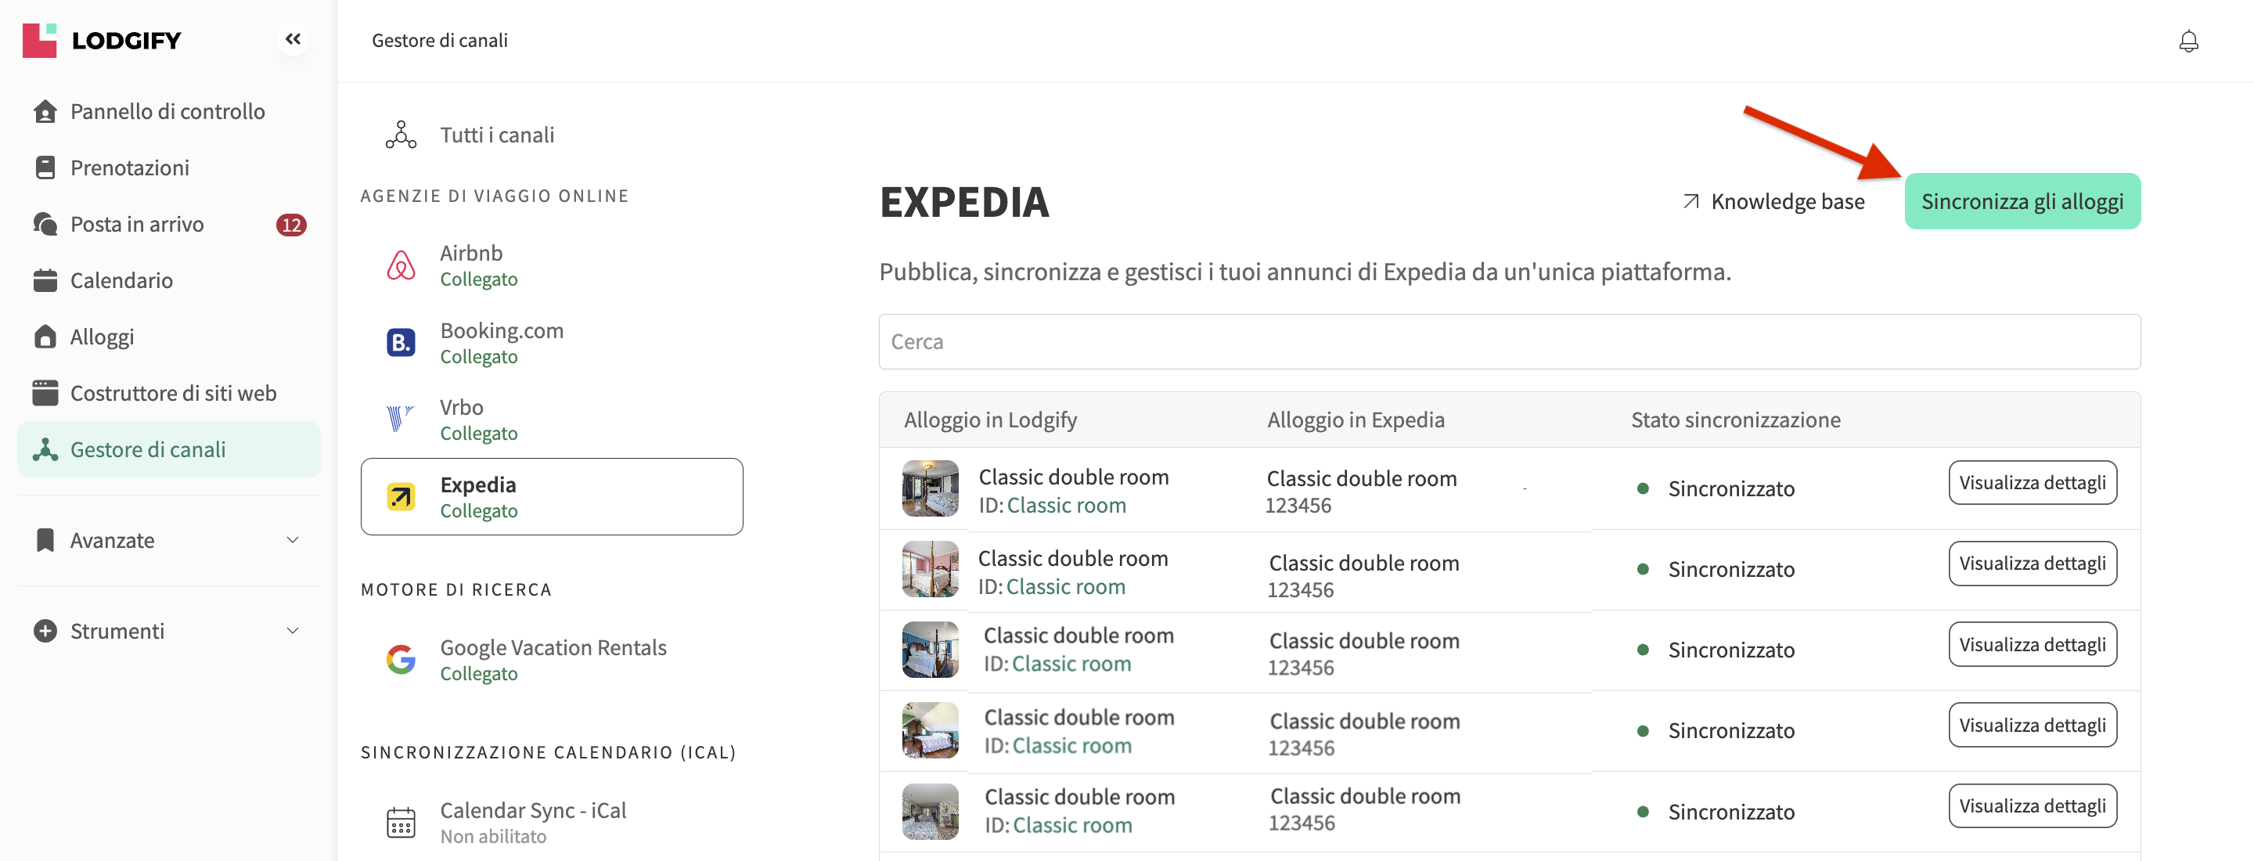The width and height of the screenshot is (2254, 861).
Task: Open the Tutti i canali network icon
Action: click(x=401, y=135)
